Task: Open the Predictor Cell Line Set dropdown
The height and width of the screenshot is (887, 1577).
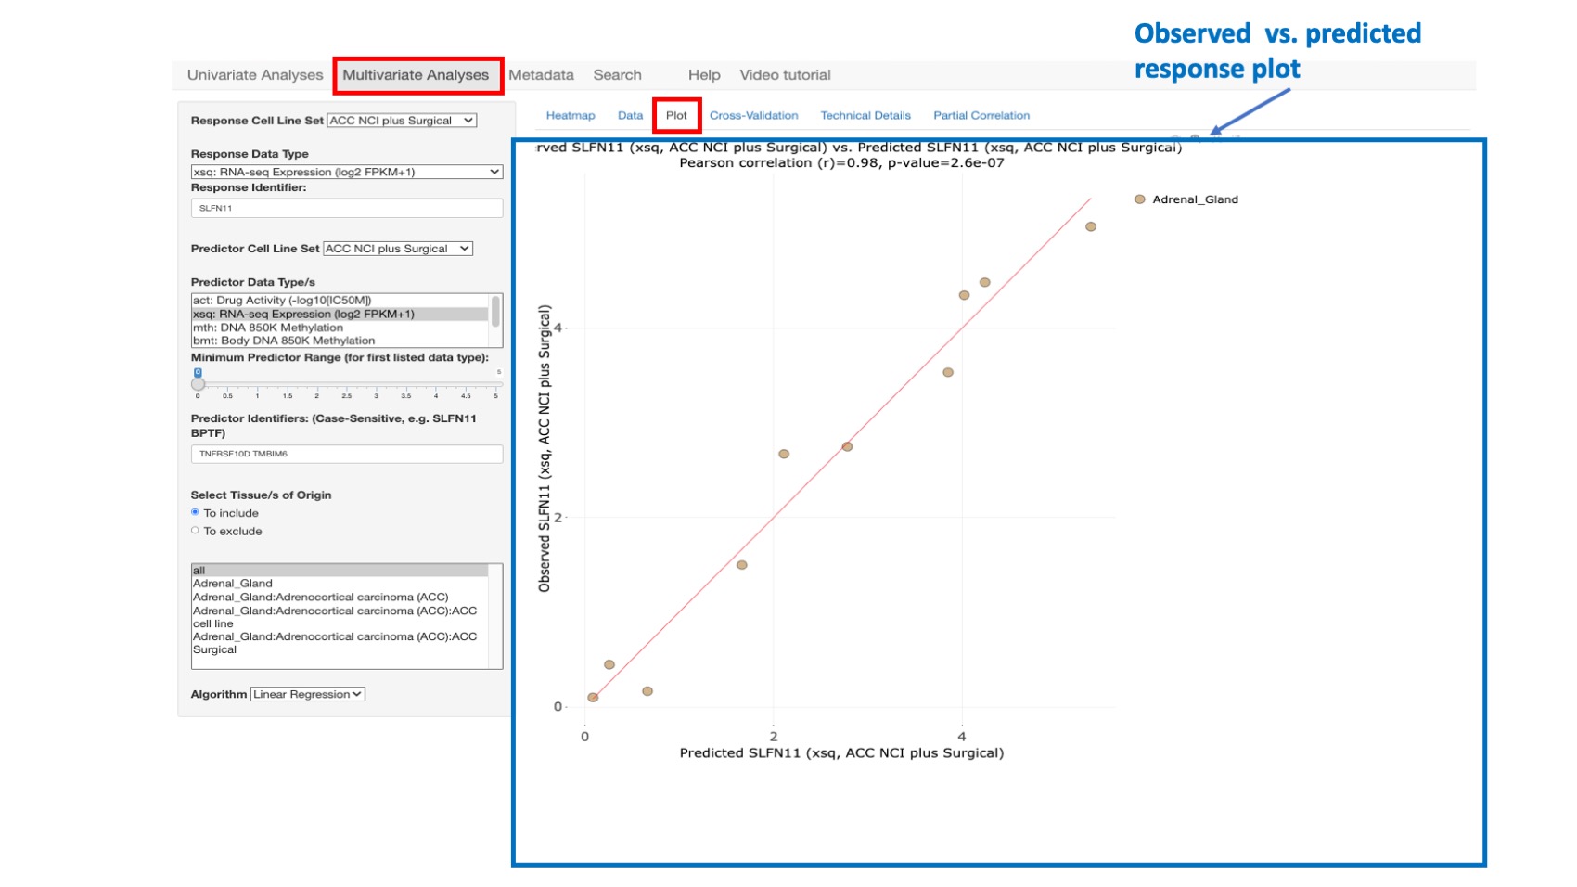Action: point(396,249)
